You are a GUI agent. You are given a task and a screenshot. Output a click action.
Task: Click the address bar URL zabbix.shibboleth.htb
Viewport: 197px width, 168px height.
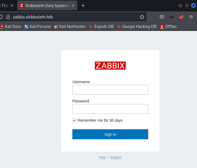[33, 17]
